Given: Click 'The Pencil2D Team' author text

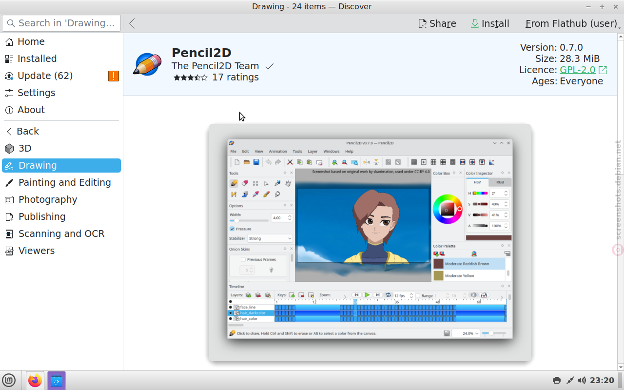Looking at the screenshot, I should [215, 66].
